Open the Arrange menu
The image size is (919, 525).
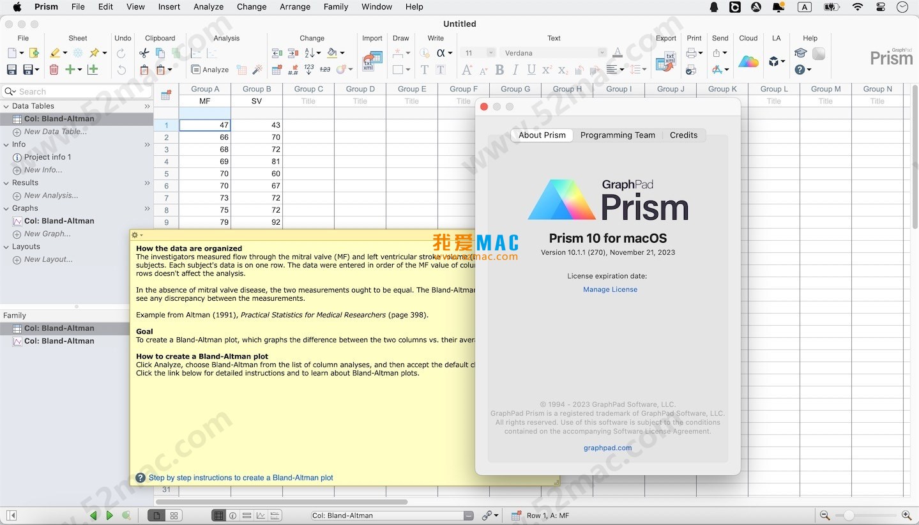point(295,7)
